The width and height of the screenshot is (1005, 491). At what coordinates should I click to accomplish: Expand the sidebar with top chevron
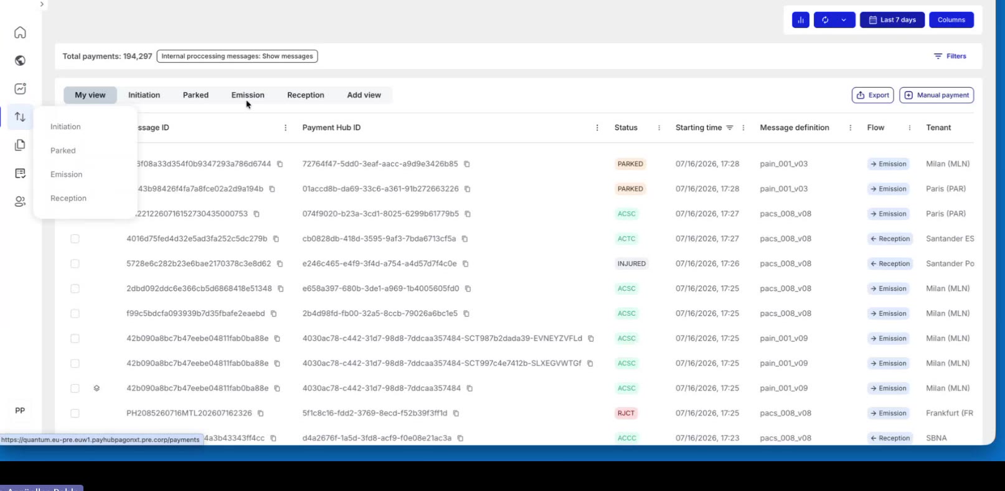(42, 4)
